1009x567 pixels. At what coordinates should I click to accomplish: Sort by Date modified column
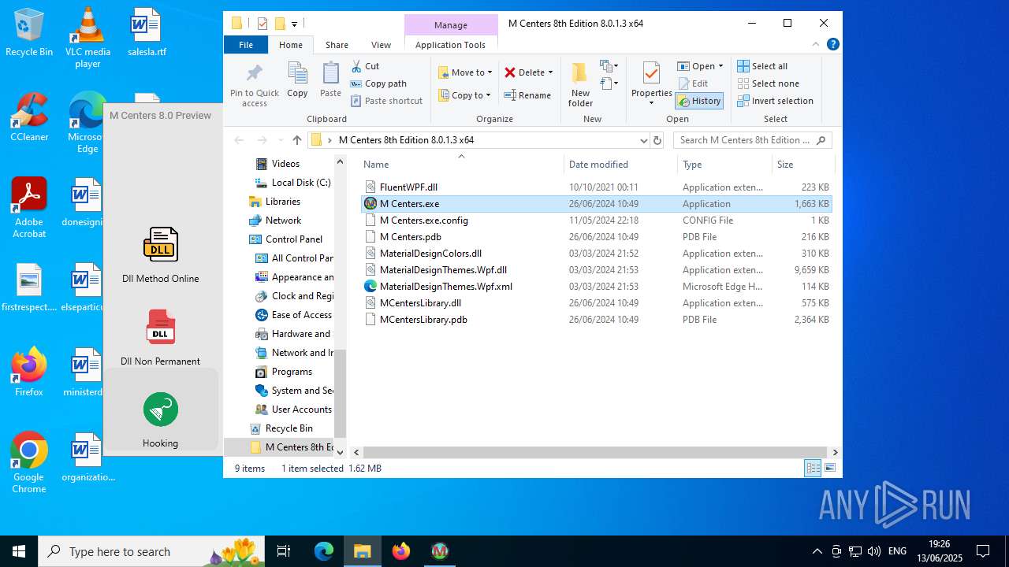[x=620, y=165]
